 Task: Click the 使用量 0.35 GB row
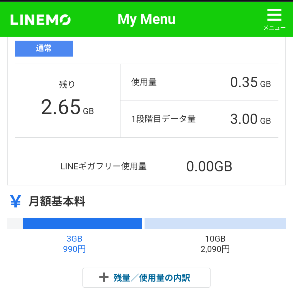point(199,82)
